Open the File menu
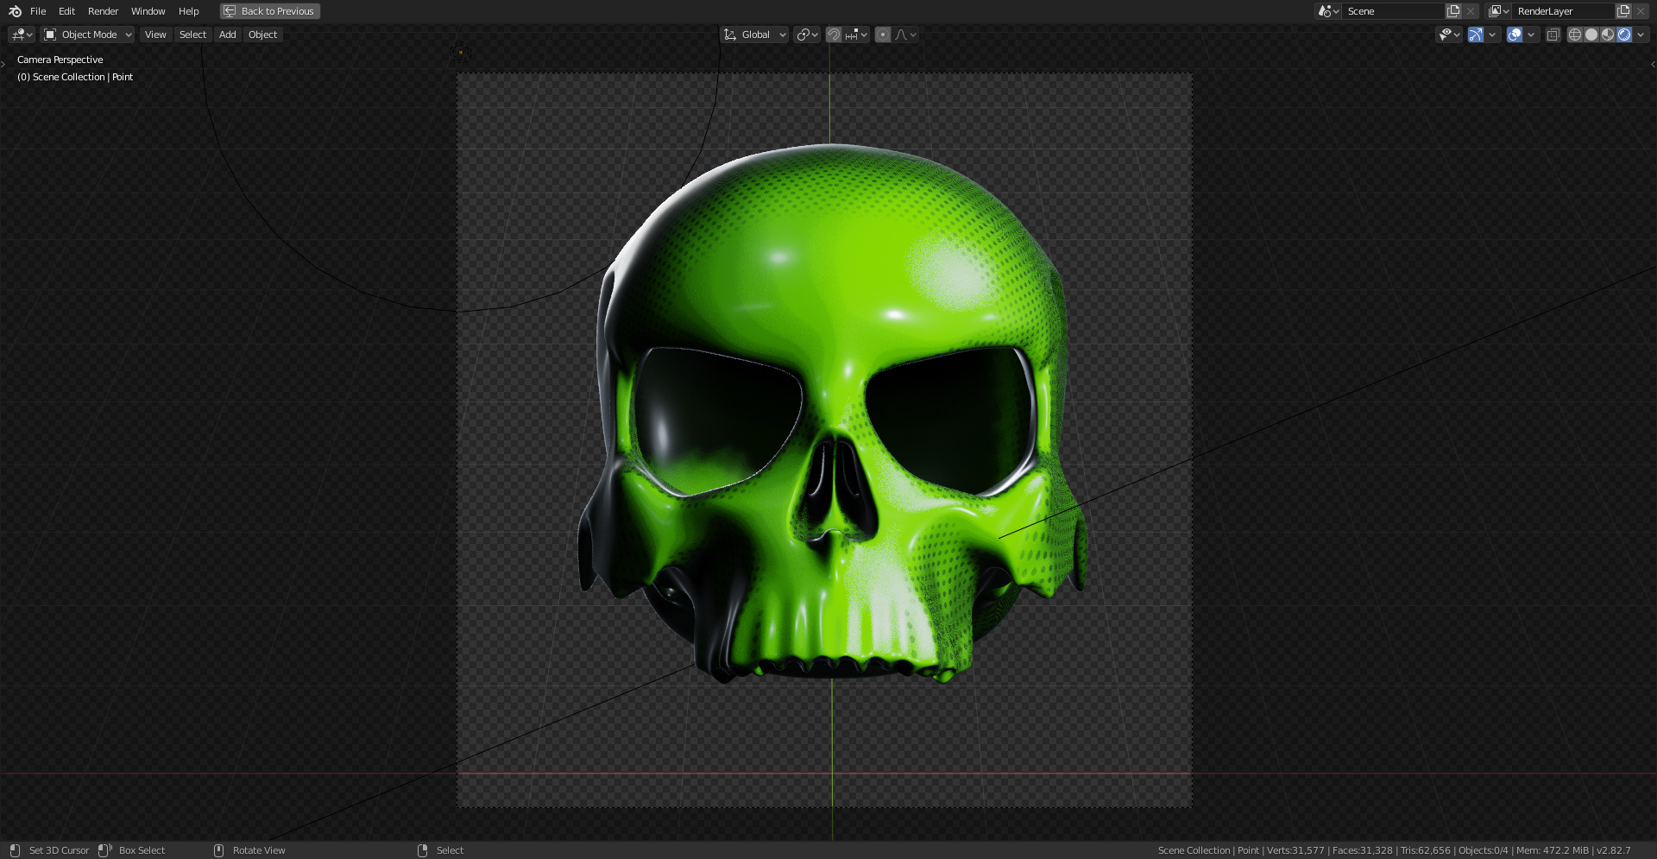 click(x=38, y=11)
